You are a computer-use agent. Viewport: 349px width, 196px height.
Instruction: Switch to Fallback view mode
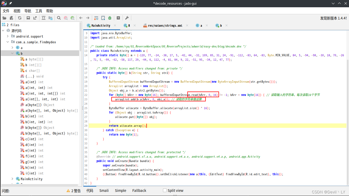click(139, 191)
